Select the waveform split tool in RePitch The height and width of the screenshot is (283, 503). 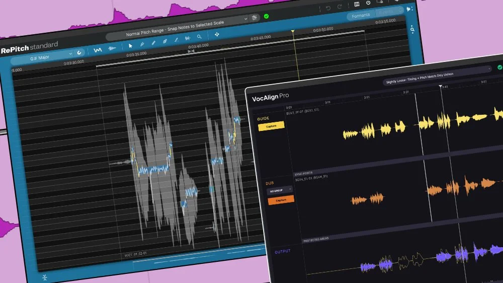188,38
